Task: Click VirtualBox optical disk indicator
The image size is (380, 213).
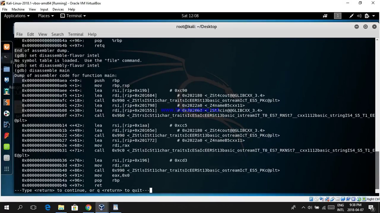Action: [x=316, y=199]
